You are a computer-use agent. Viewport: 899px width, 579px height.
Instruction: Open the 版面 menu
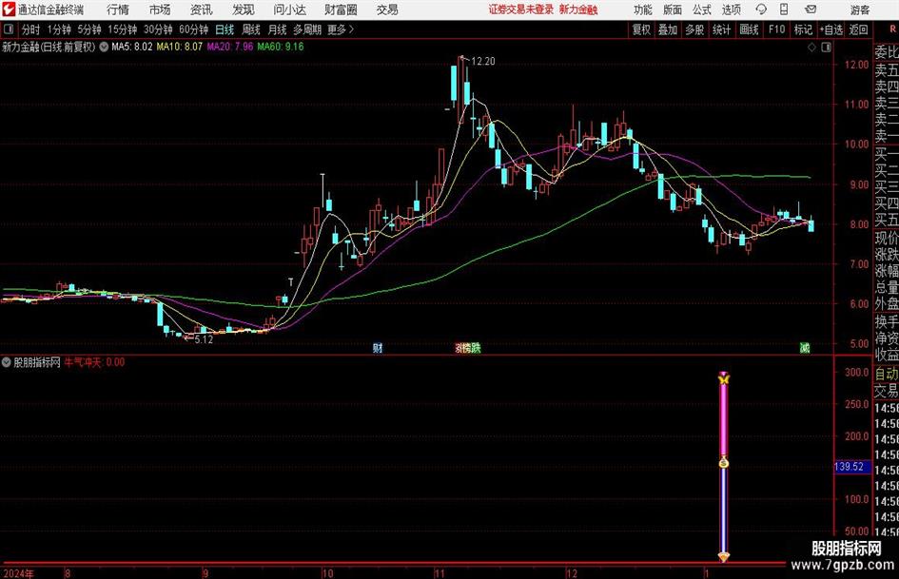(673, 10)
